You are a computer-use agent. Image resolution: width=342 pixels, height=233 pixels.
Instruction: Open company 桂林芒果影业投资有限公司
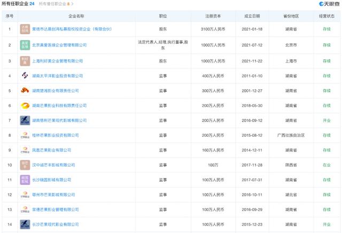point(56,135)
